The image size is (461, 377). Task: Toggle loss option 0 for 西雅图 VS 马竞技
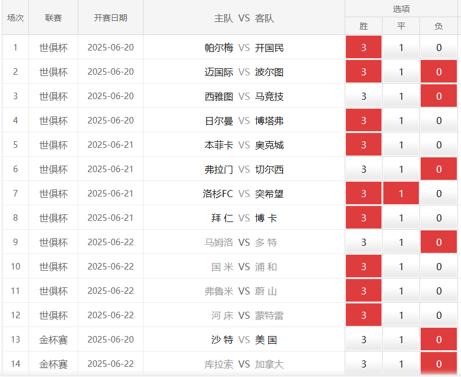(x=438, y=96)
